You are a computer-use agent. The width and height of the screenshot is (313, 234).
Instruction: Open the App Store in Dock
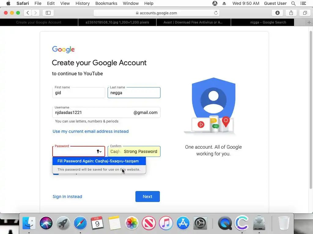pyautogui.click(x=183, y=223)
